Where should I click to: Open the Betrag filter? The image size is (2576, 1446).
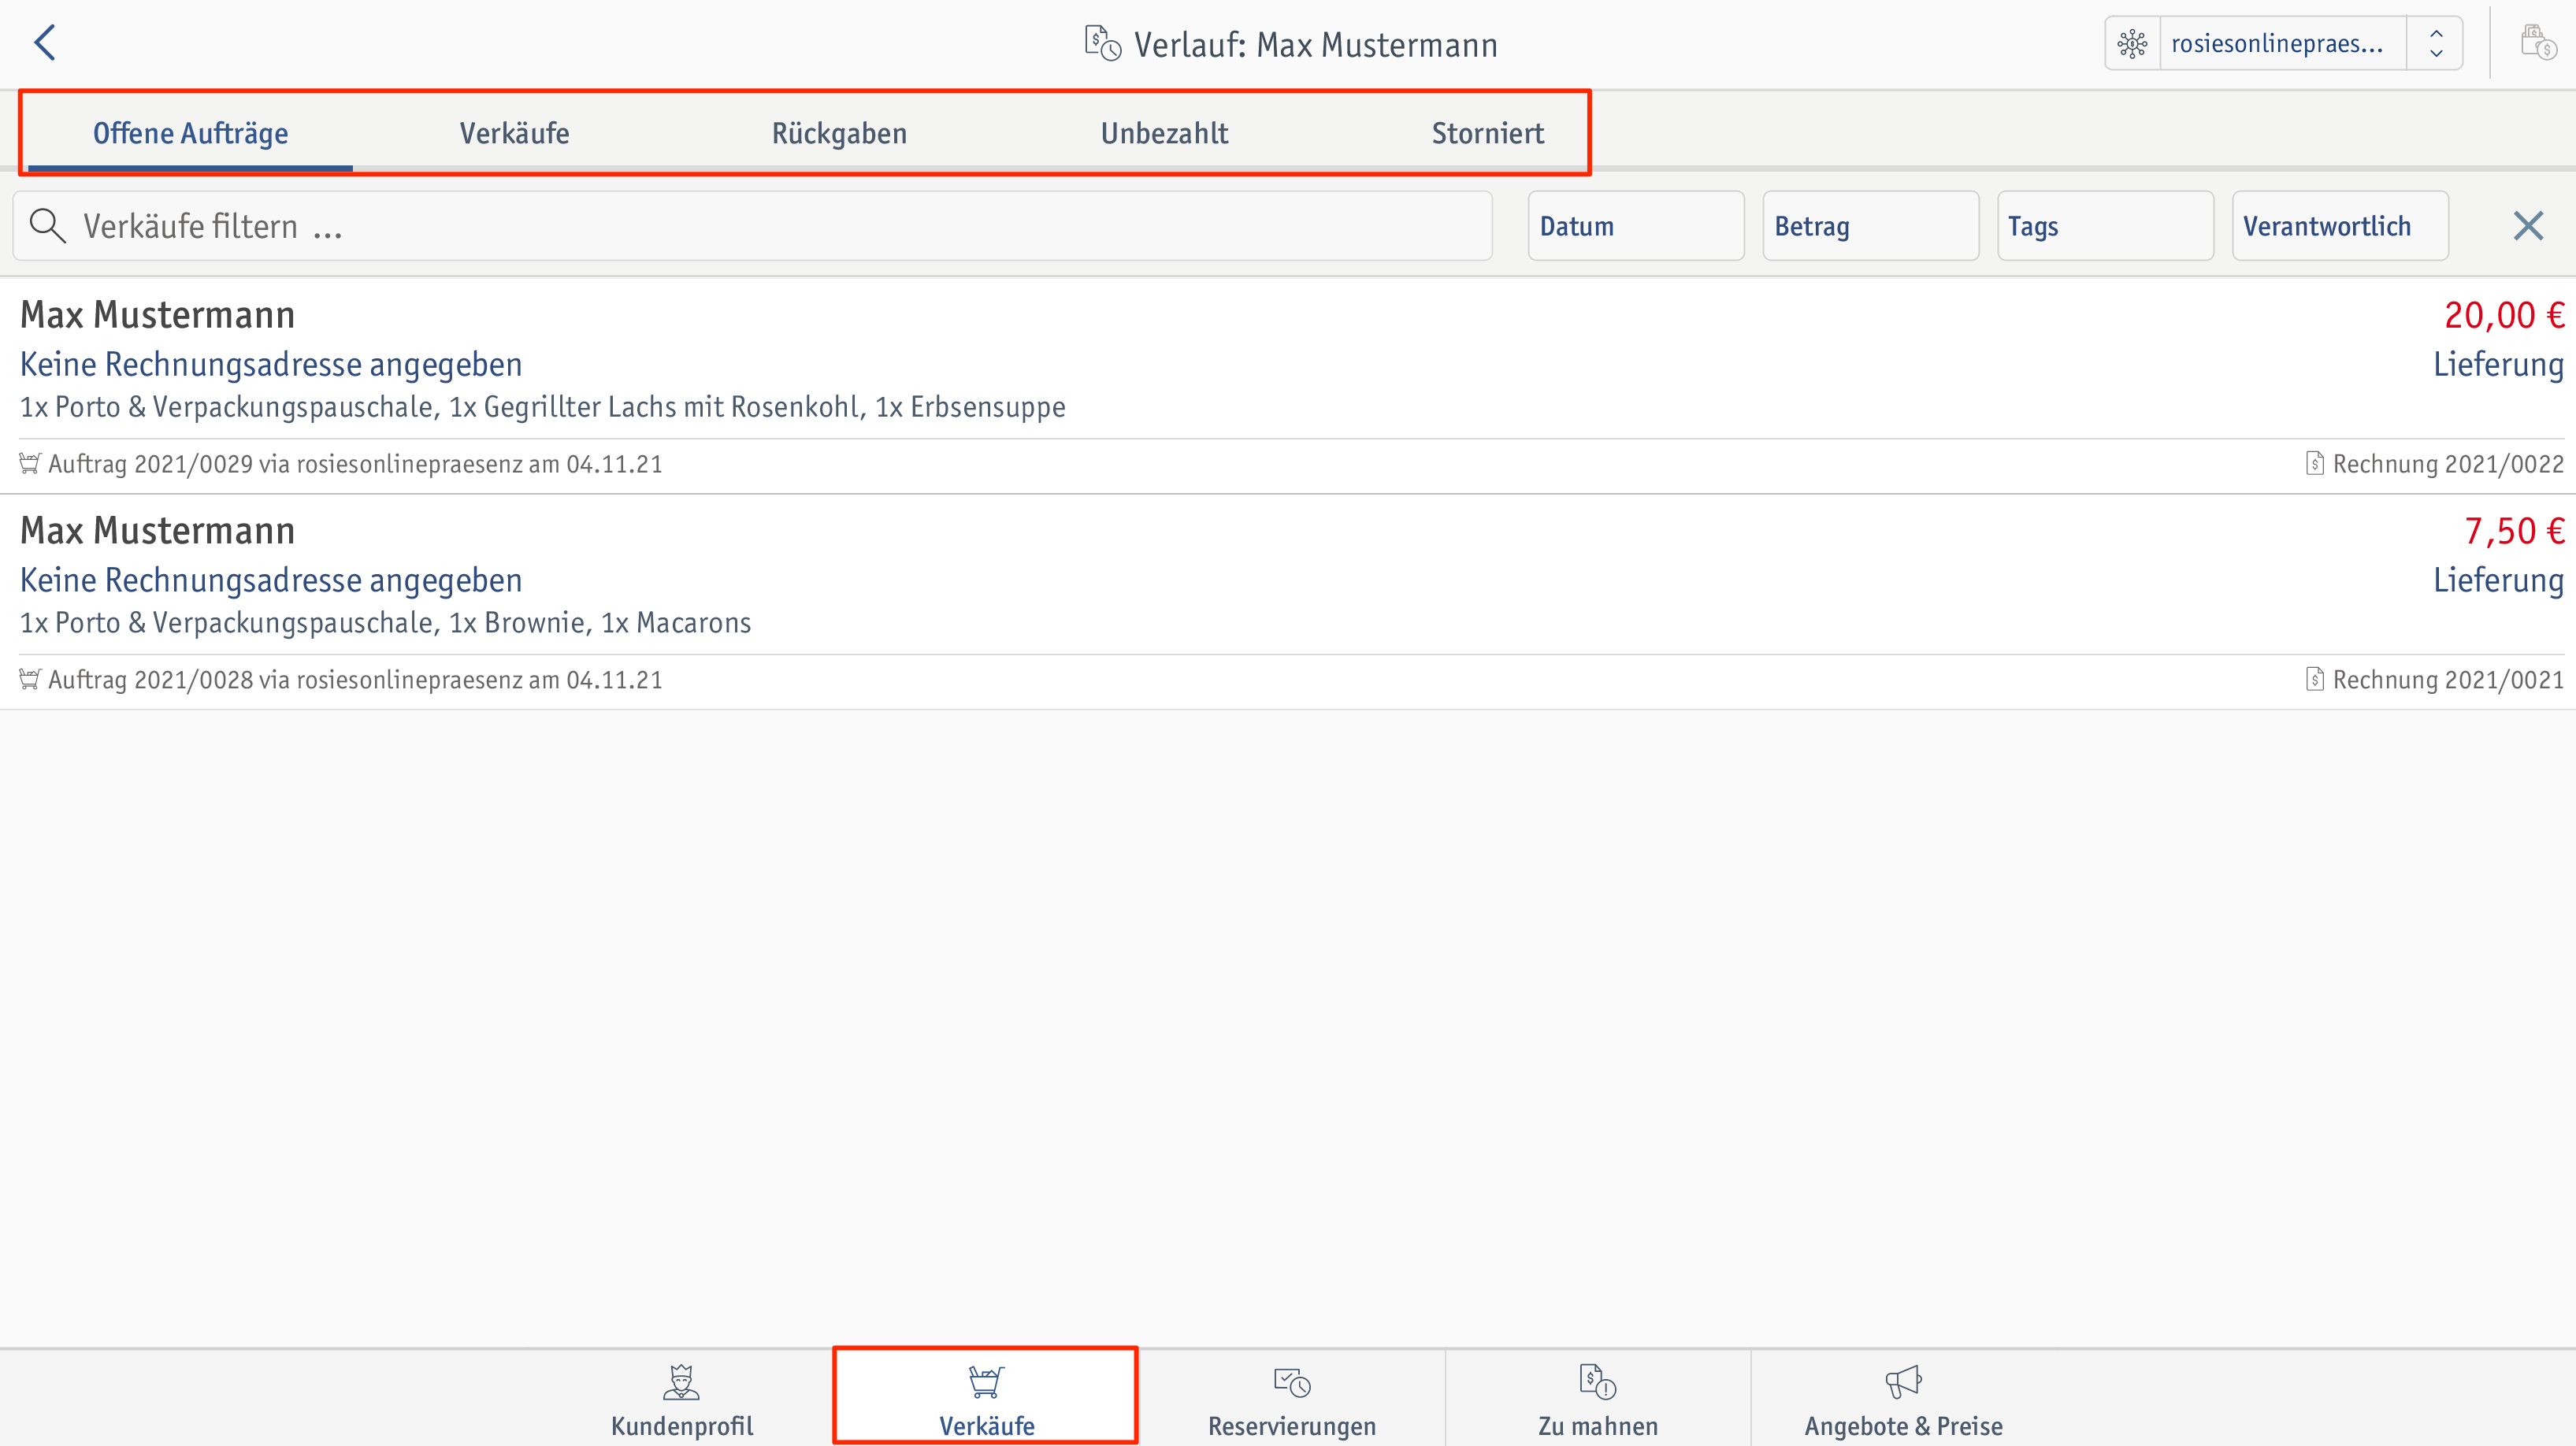[x=1870, y=226]
